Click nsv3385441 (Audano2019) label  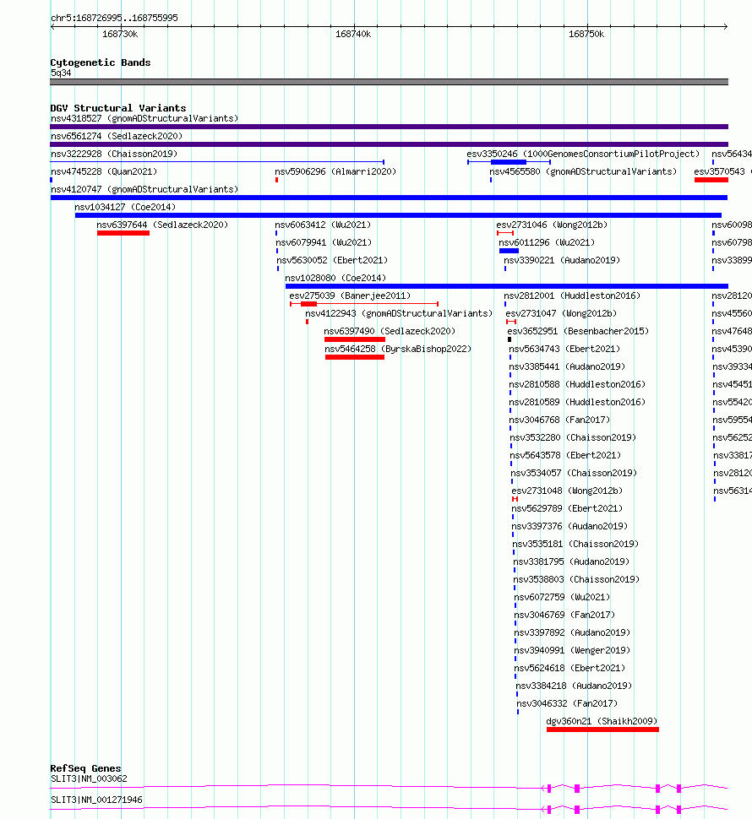click(x=567, y=367)
